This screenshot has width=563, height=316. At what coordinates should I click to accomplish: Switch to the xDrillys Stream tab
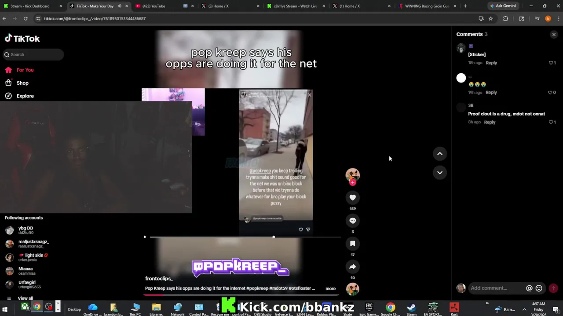pos(295,6)
